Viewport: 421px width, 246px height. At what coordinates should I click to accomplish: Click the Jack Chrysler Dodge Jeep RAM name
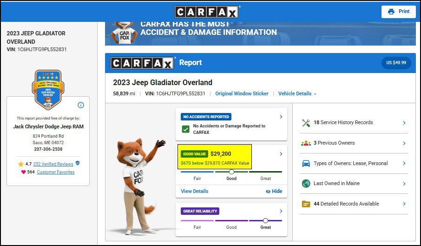48,126
